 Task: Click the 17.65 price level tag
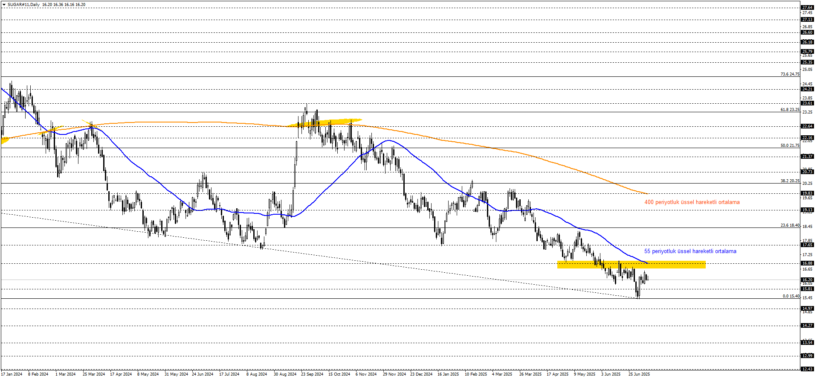[x=807, y=245]
